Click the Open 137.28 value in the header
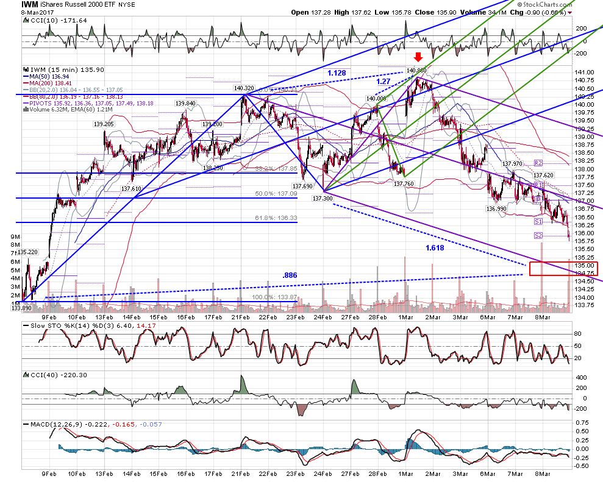603x482 pixels. (x=311, y=12)
